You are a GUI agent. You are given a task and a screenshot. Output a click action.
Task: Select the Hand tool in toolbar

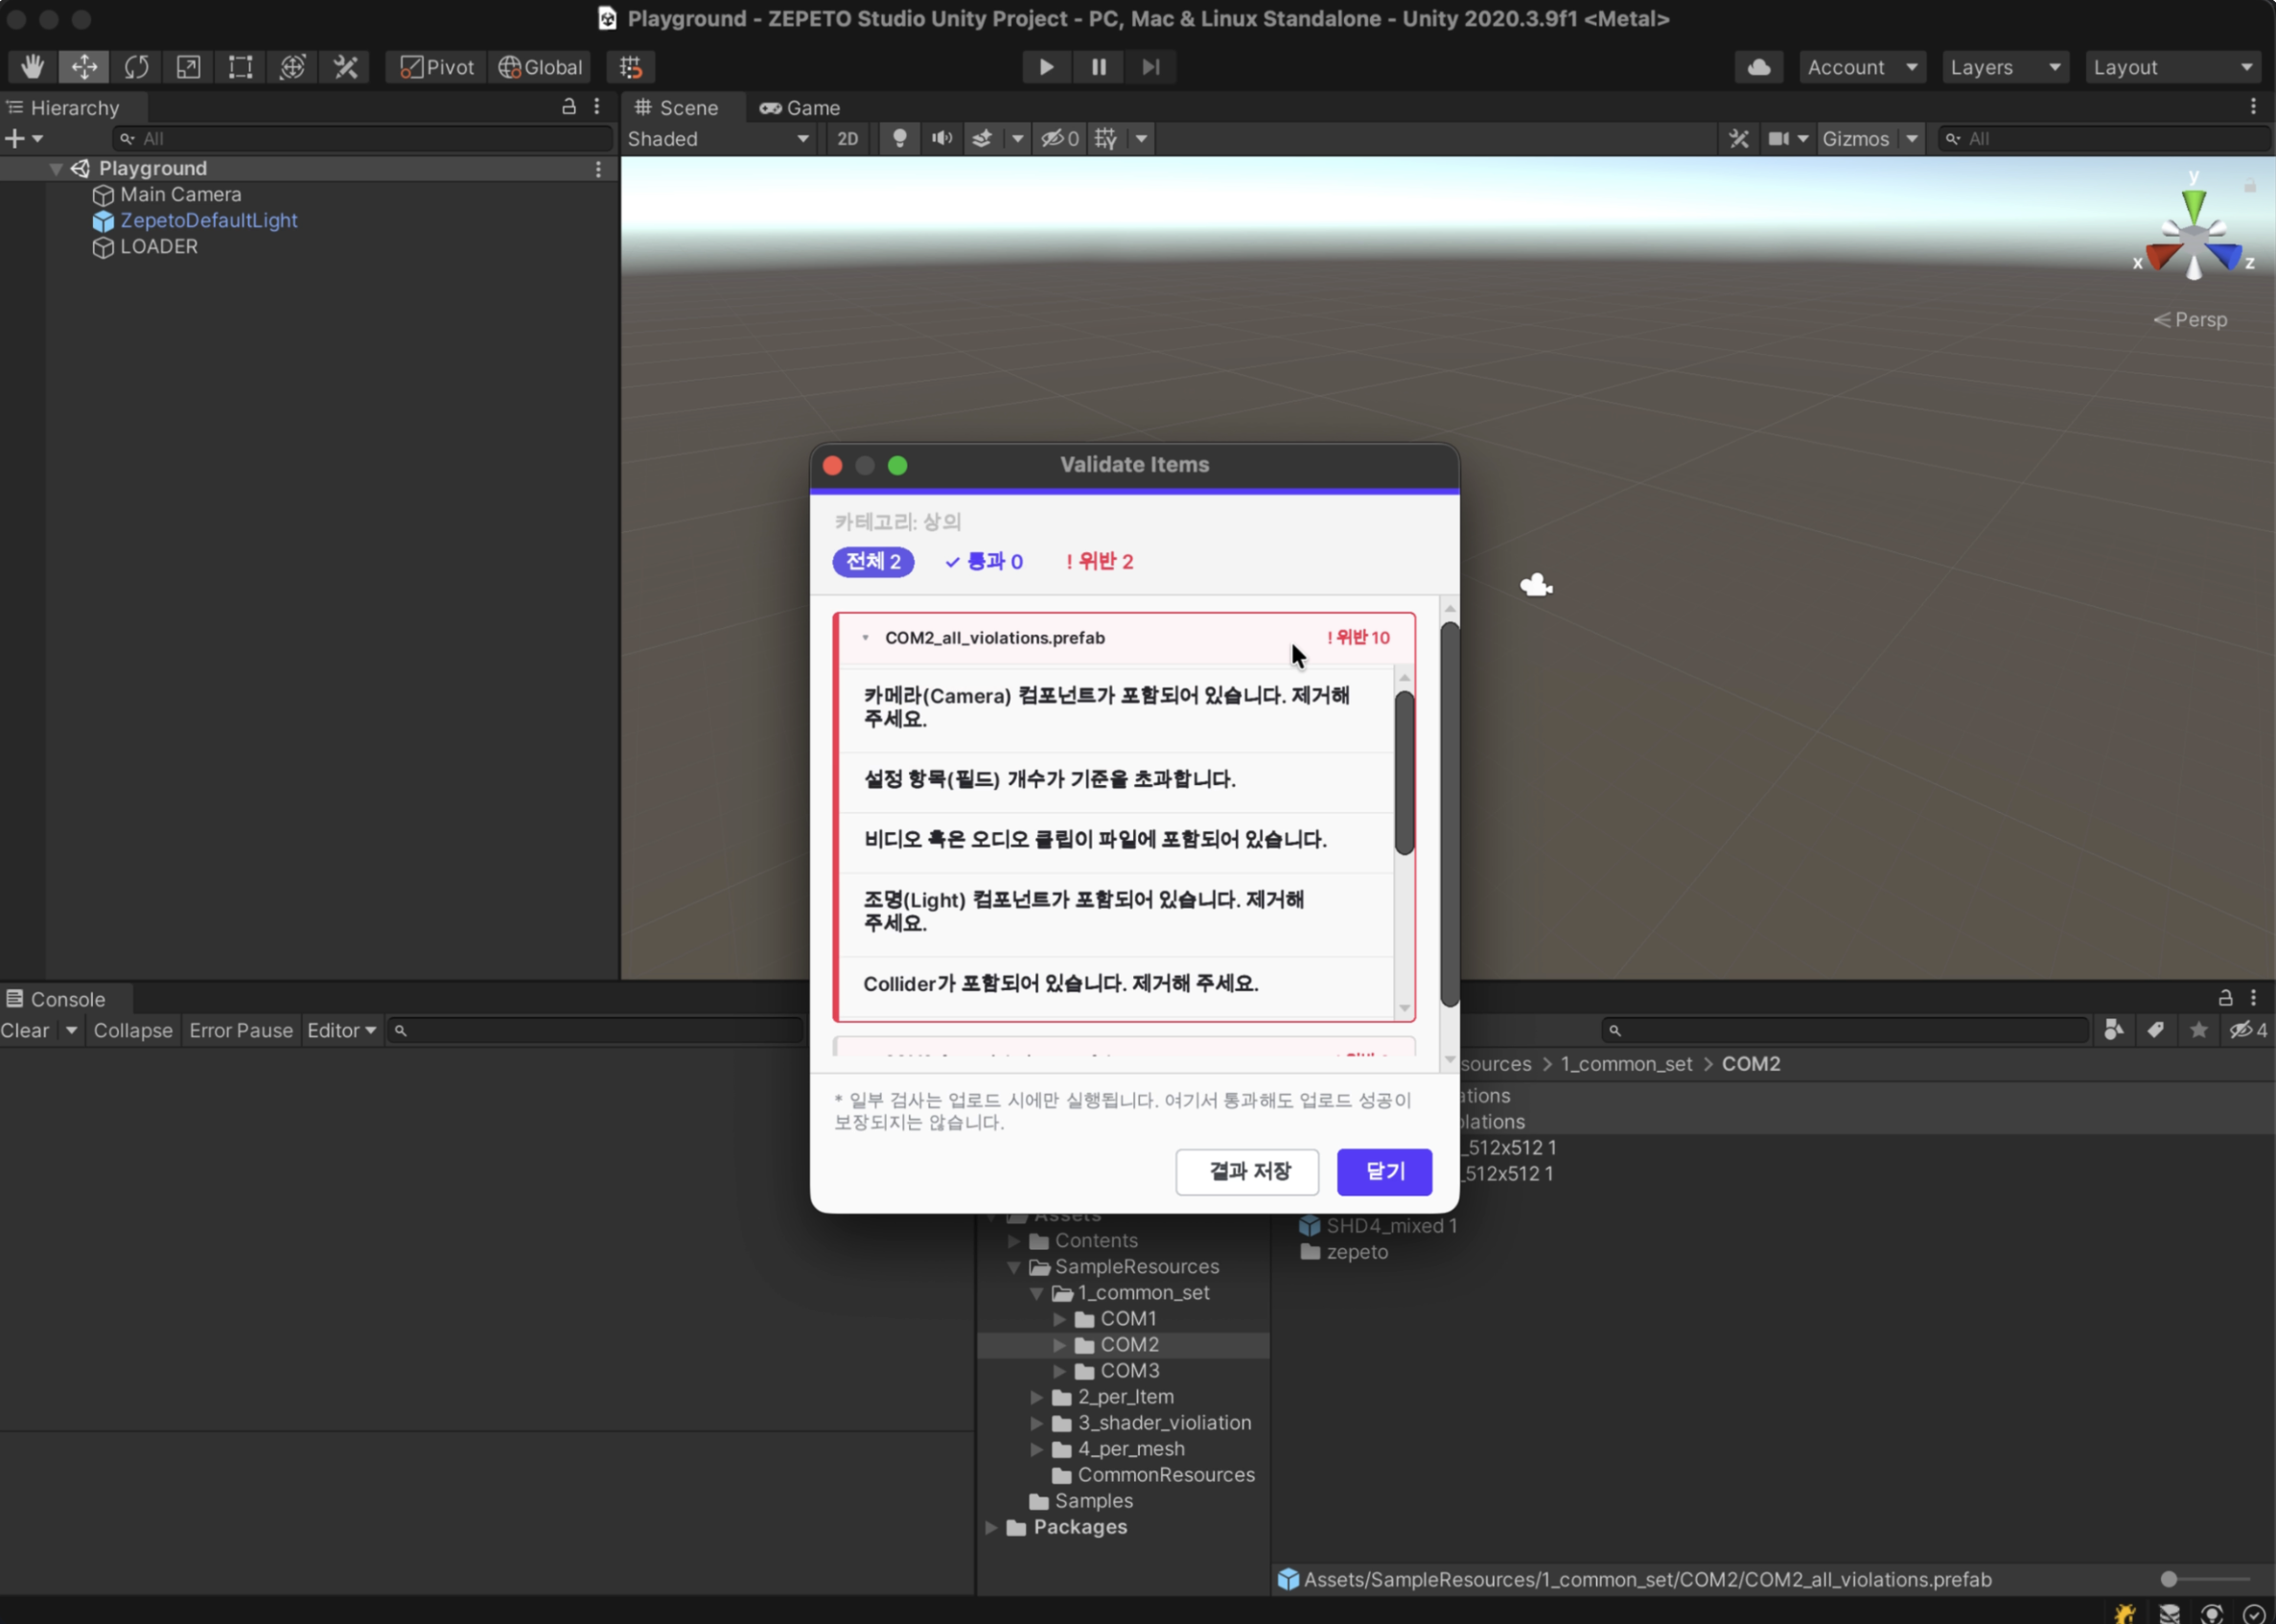[x=32, y=67]
